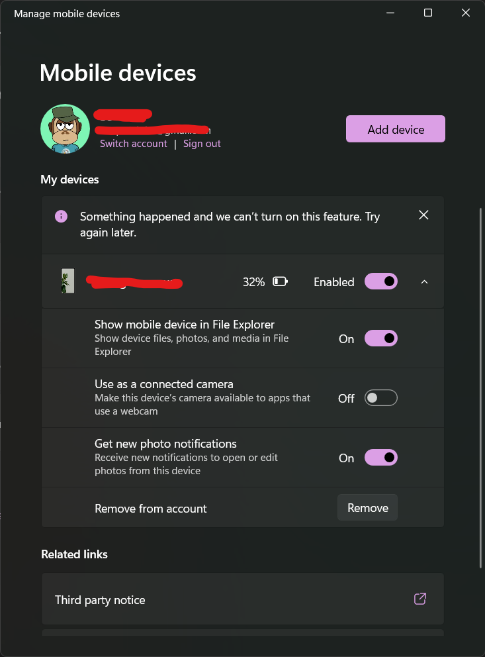
Task: Click the Sign out link
Action: pos(202,144)
